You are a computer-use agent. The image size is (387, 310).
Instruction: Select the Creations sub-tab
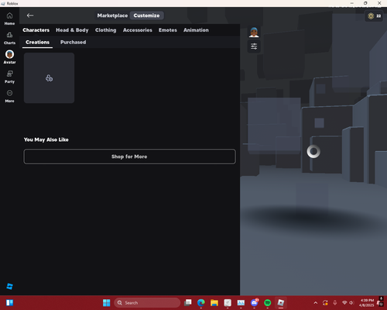point(37,42)
